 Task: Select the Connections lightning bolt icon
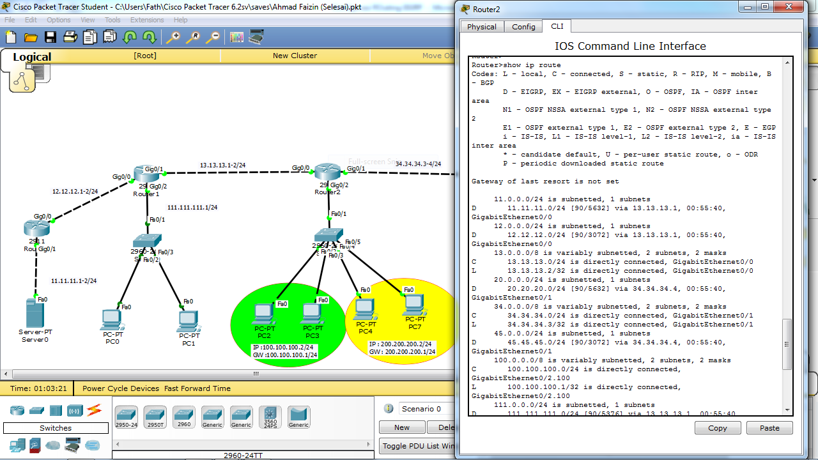pyautogui.click(x=95, y=410)
